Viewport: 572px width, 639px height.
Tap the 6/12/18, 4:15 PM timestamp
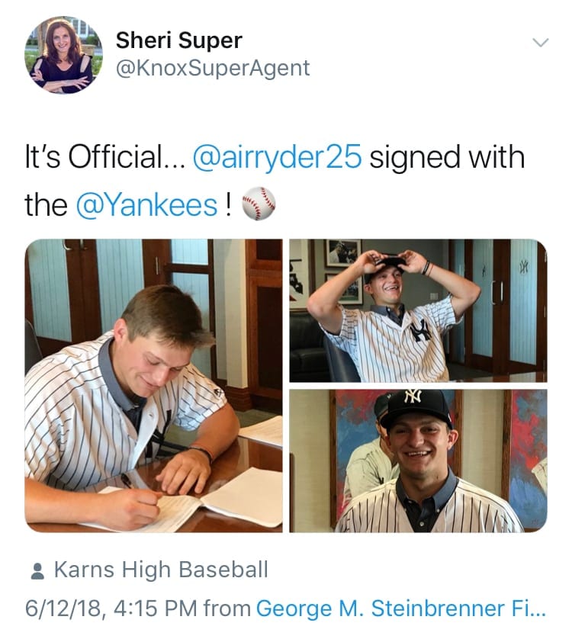coord(111,608)
